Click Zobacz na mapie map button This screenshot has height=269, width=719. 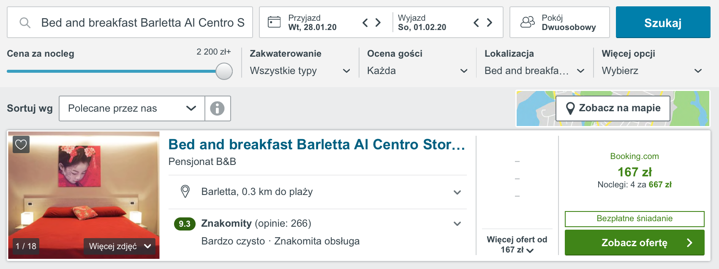613,108
